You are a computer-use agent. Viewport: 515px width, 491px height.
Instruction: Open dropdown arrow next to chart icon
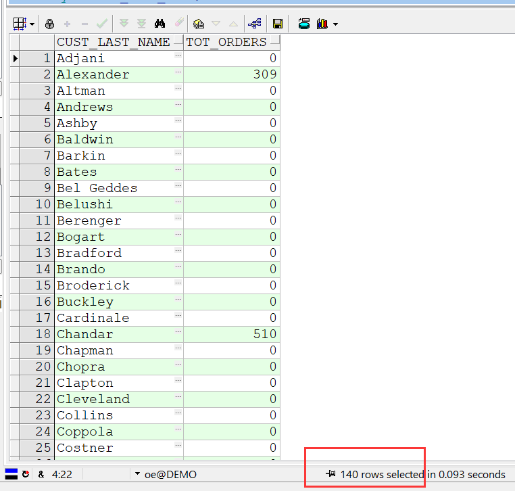335,24
